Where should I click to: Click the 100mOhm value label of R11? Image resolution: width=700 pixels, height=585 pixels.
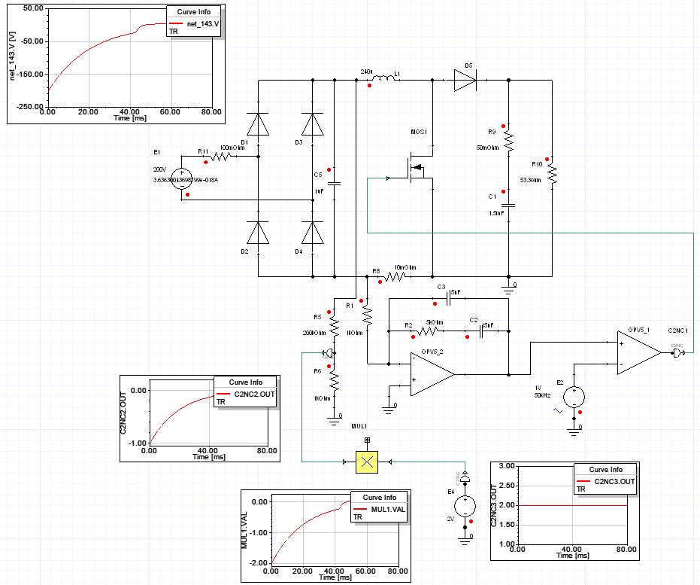tap(232, 148)
